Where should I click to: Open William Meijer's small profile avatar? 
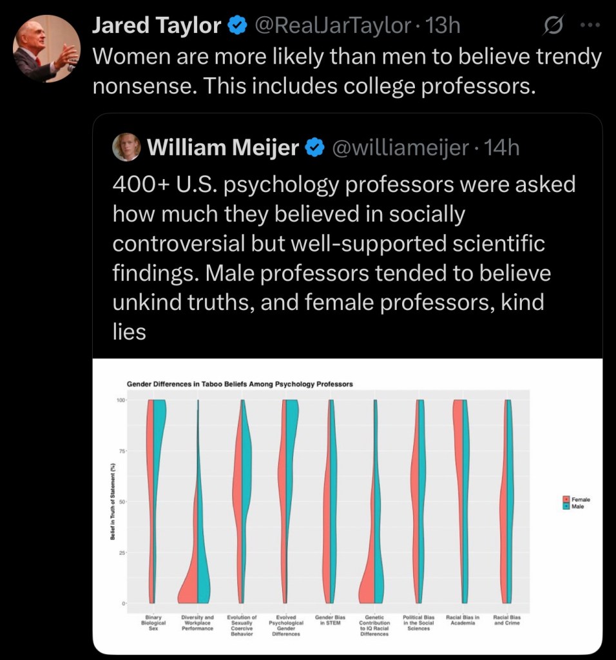click(127, 148)
